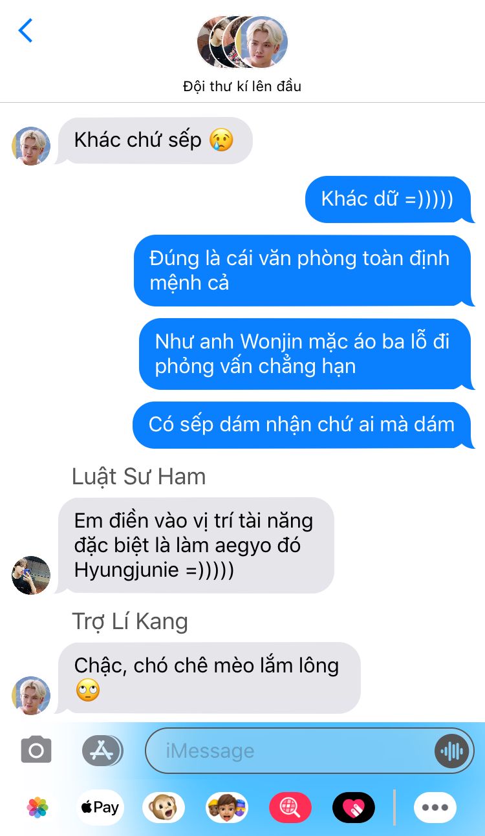Tap the avatar beside 'Khác chứ sếp'

tap(31, 146)
